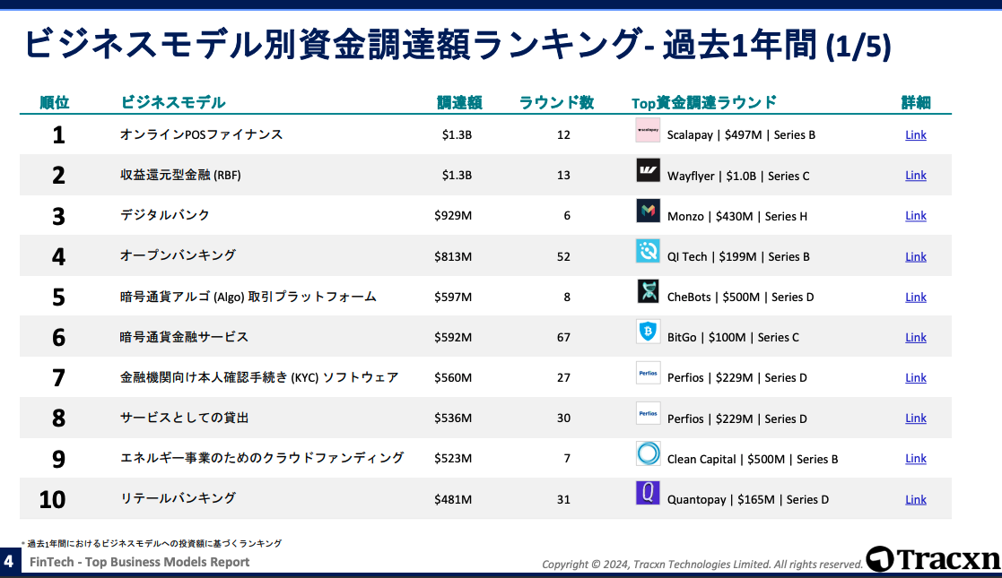Click the 'Wayflyer | $1.0B | Series C' text

(738, 176)
